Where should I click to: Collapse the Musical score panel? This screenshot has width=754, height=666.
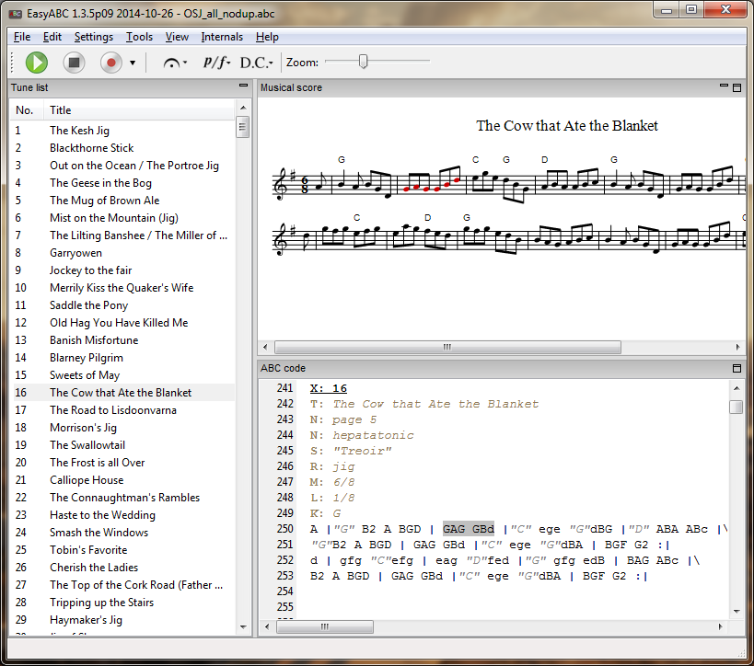724,87
